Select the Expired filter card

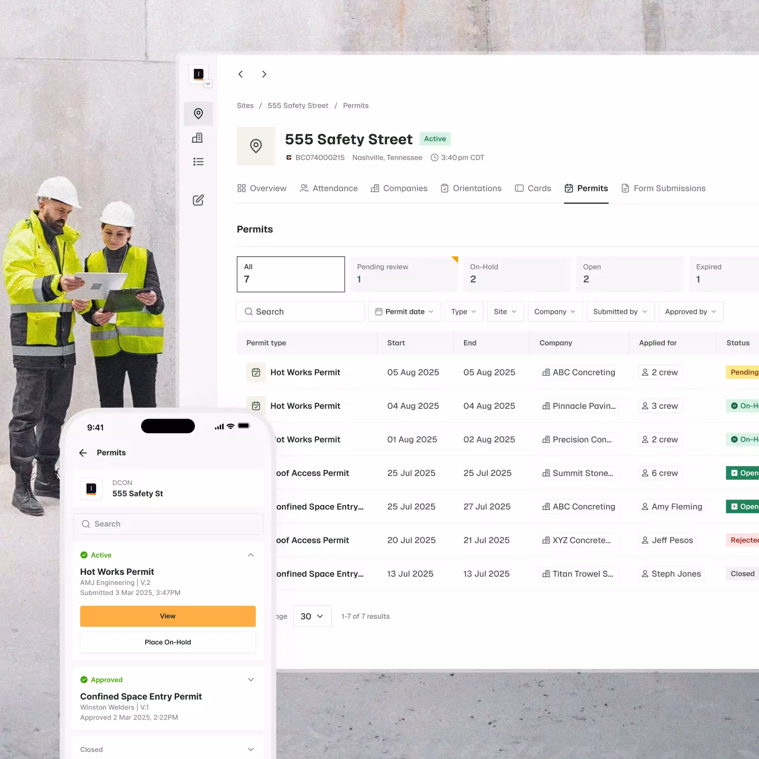[724, 274]
